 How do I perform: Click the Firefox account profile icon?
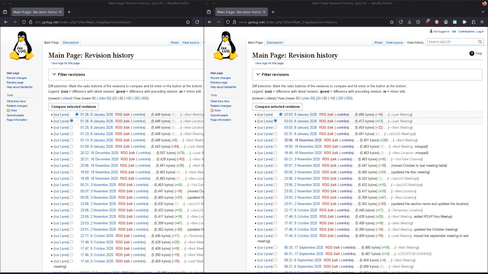446,22
